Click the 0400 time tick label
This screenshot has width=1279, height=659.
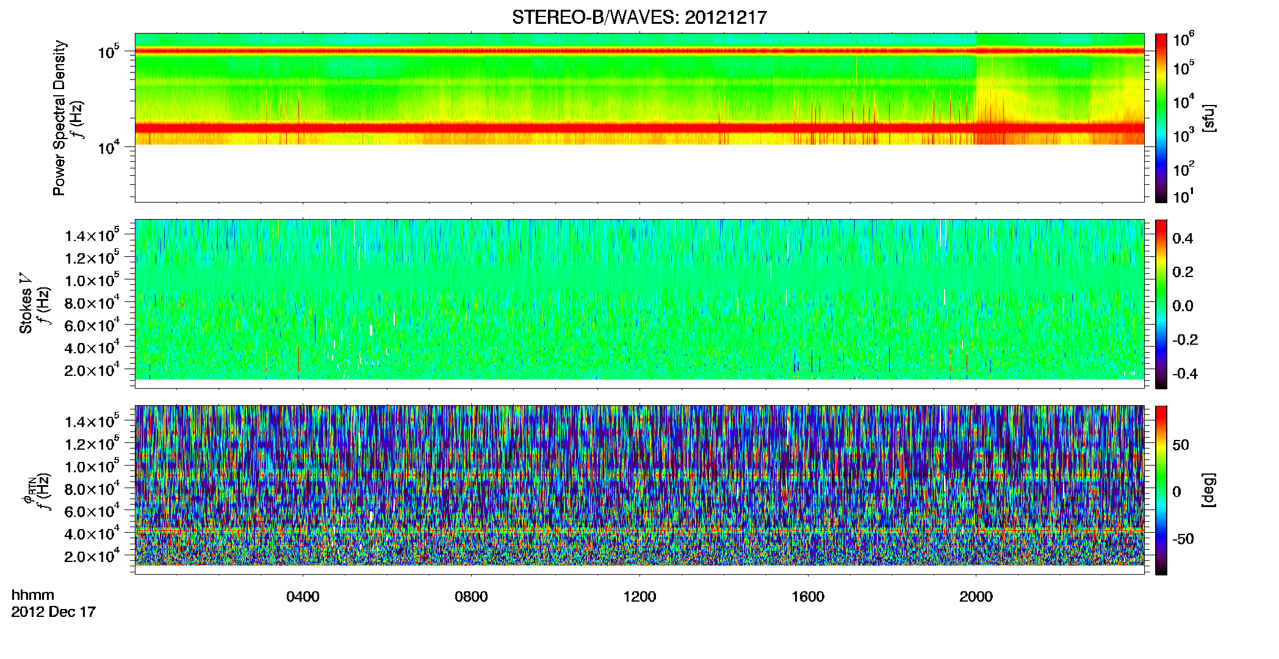click(x=303, y=596)
